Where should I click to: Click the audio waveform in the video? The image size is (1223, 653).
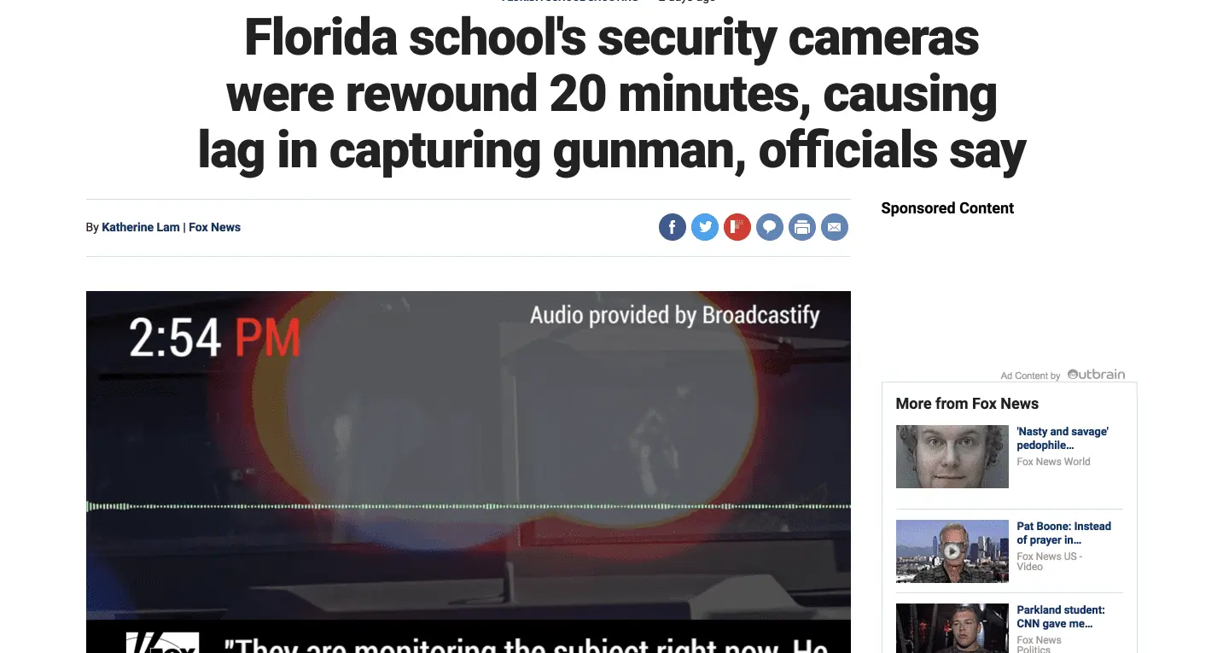point(469,506)
